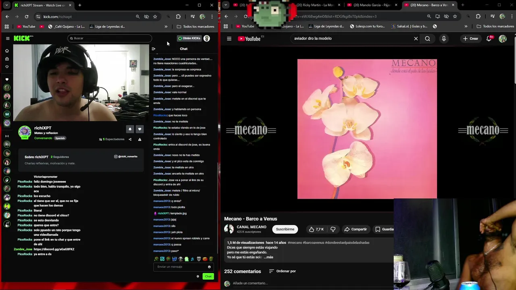Open Kick sidebar hamburger menu

(x=8, y=38)
